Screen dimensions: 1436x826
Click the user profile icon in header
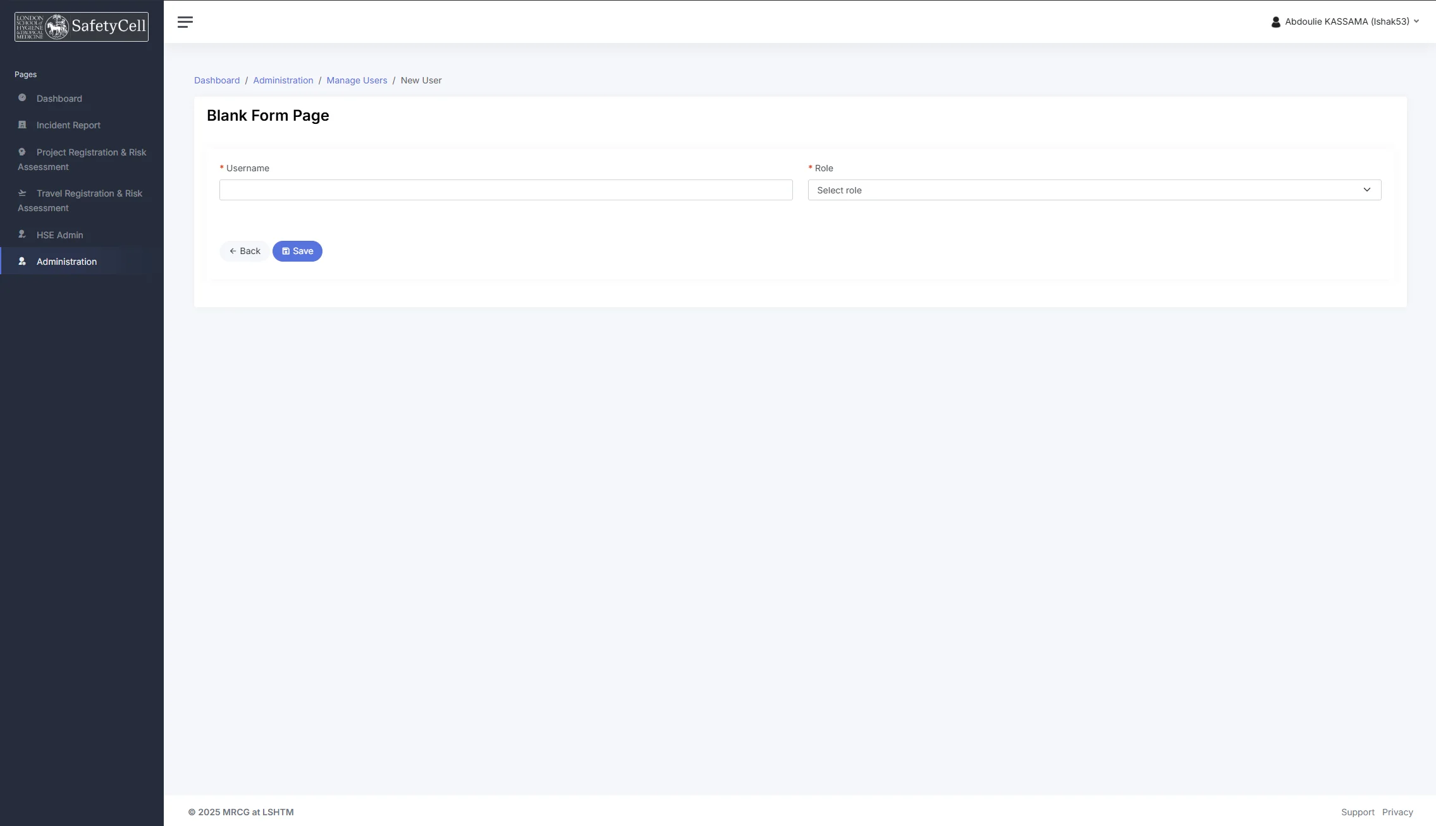[x=1275, y=21]
